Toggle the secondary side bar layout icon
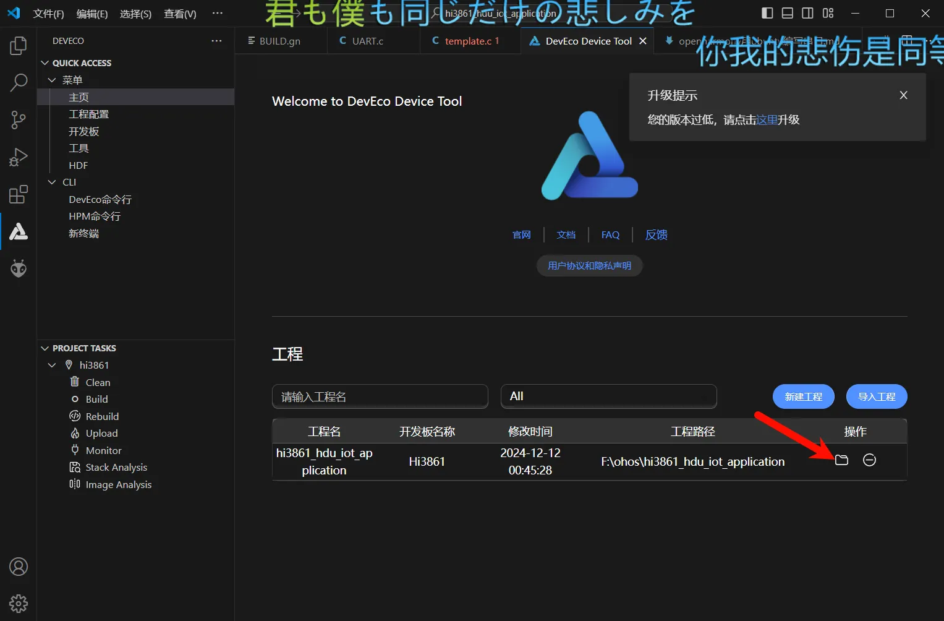Screen dimensions: 944x621 [x=807, y=13]
